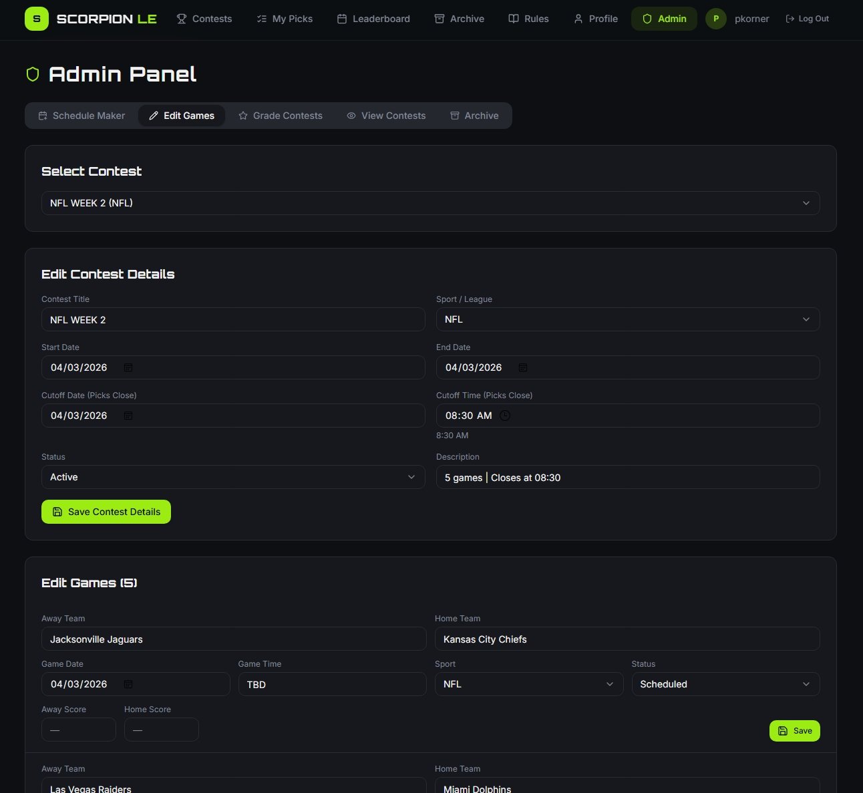Screen dimensions: 863x793
Task: Click the pkorner user avatar
Action: 716,19
